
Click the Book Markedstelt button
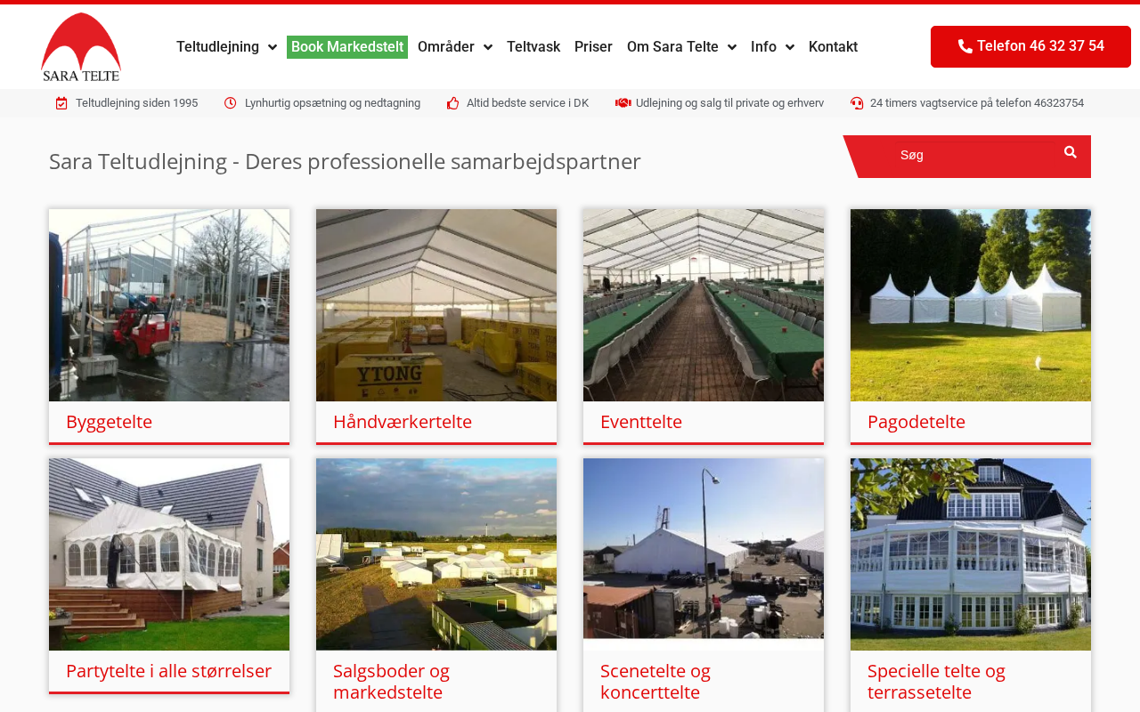[347, 47]
